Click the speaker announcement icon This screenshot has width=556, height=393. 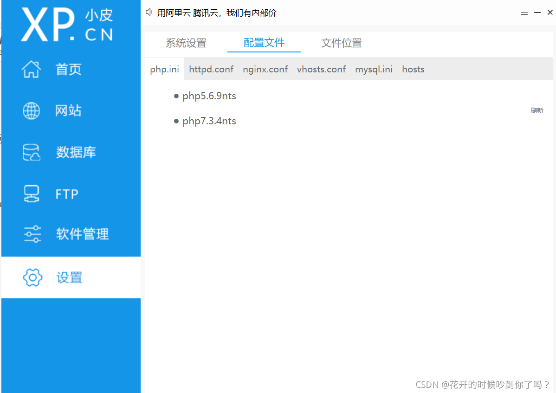tap(149, 13)
